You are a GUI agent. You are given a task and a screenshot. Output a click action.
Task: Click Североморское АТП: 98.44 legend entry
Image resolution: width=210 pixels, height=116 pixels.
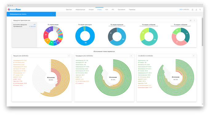(x=82, y=67)
